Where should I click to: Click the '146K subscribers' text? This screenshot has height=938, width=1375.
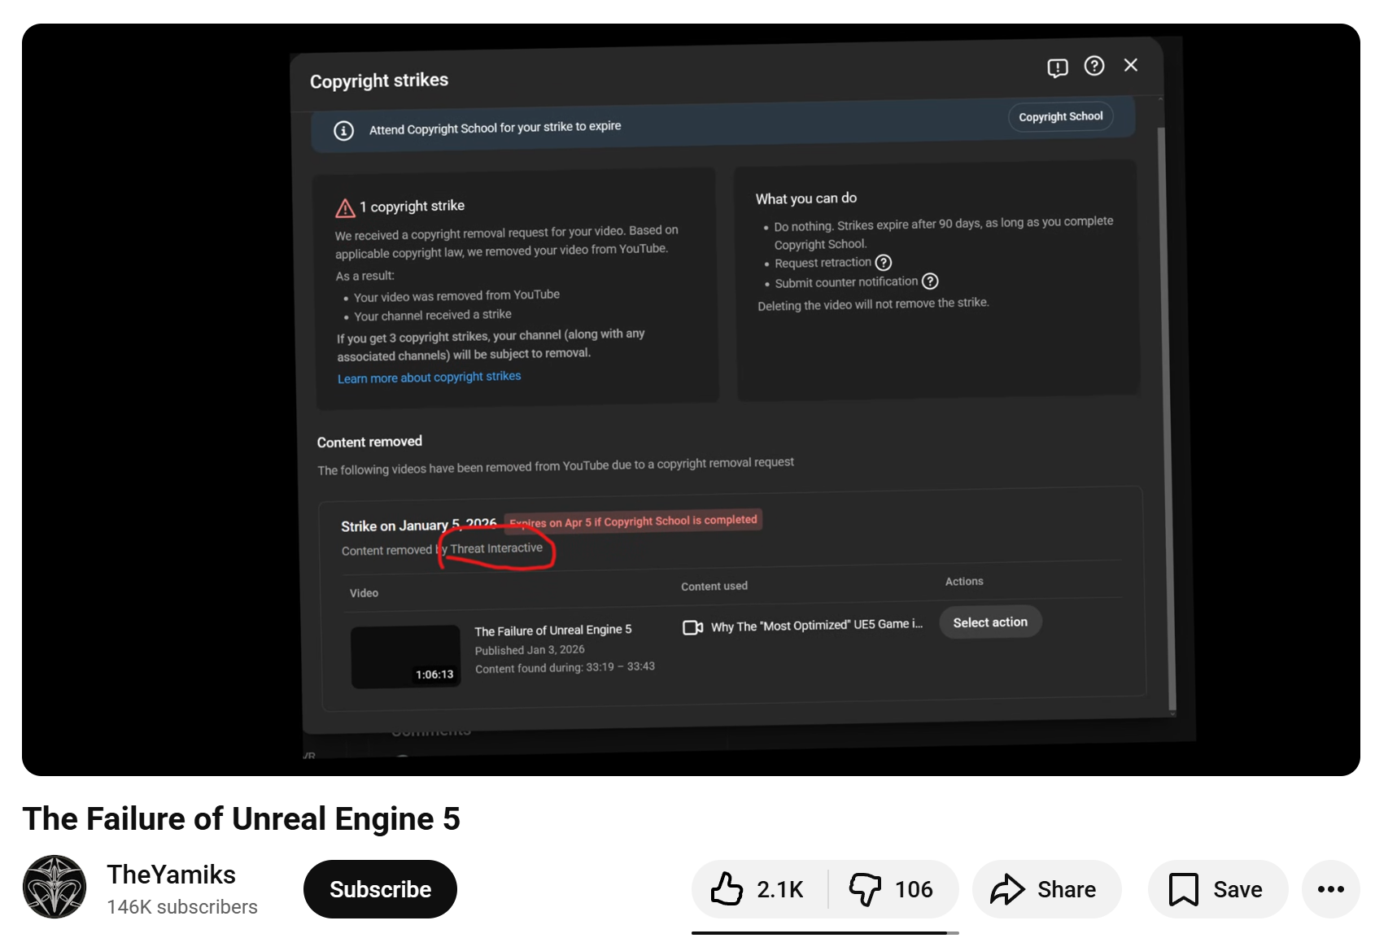point(182,907)
